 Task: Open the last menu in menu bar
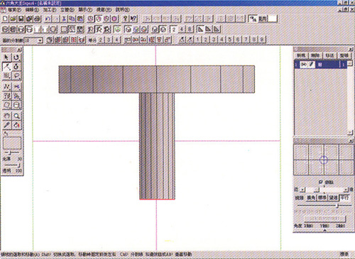[x=122, y=10]
